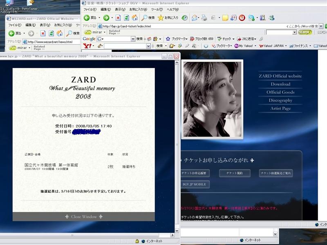Click the ブロック数 659 popup blocker
Screen dimensions: 327x245
(202, 39)
